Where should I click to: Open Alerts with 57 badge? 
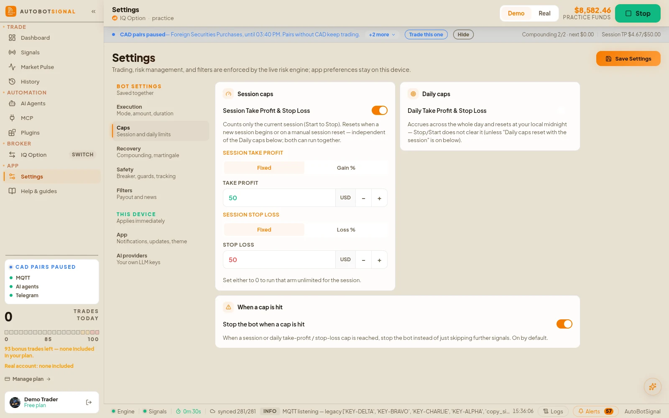[595, 411]
